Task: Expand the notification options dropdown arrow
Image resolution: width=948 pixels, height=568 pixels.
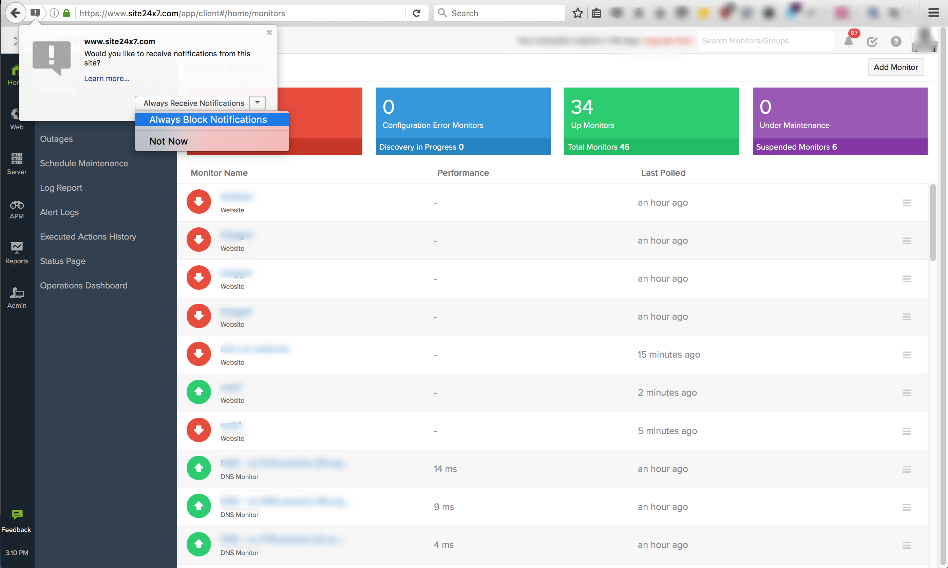Action: [x=258, y=103]
